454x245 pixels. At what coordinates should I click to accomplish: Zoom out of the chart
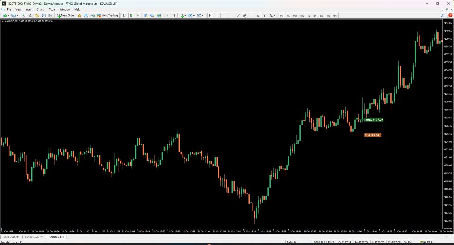[152, 16]
